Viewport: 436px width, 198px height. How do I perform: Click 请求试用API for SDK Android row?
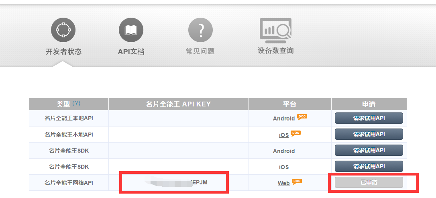[369, 151]
